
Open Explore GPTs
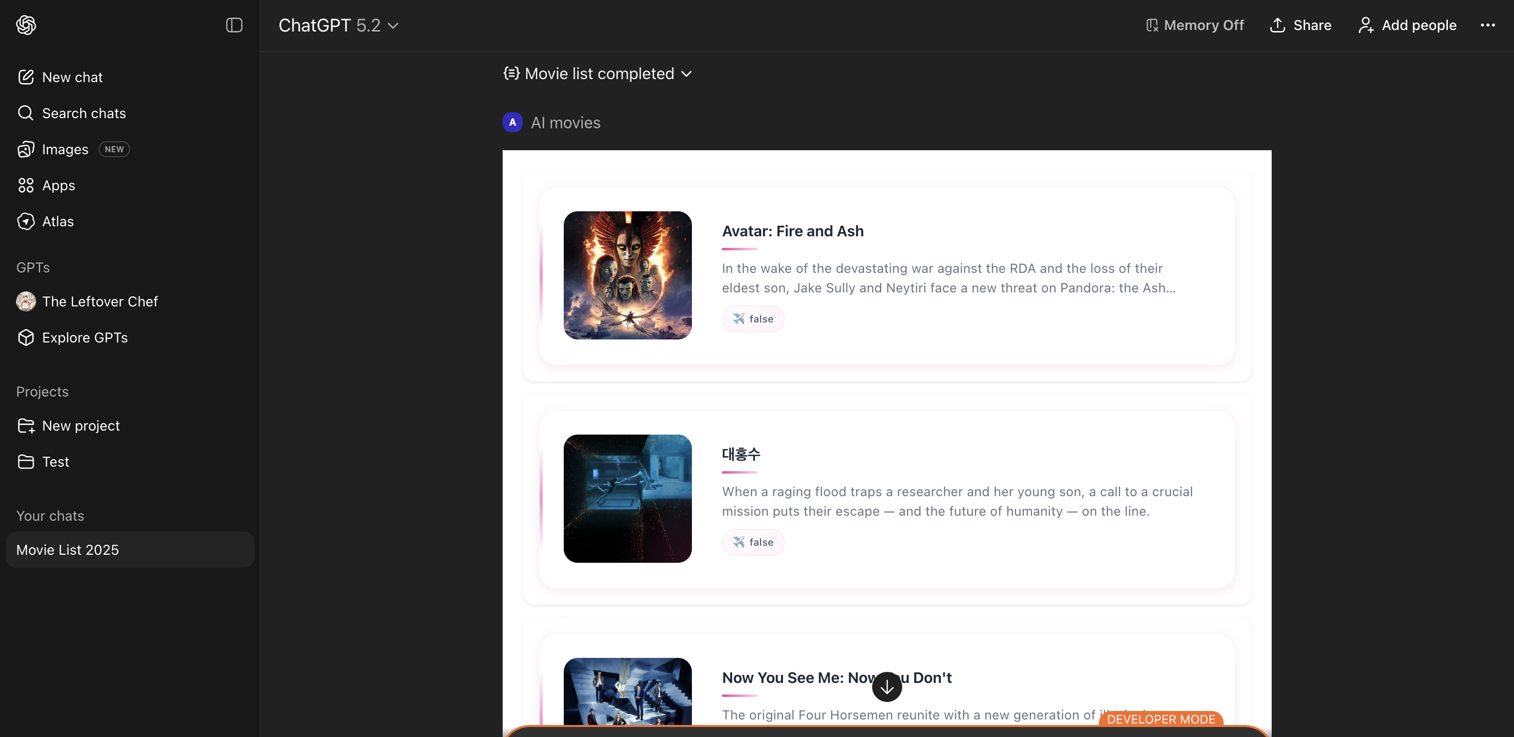click(85, 337)
